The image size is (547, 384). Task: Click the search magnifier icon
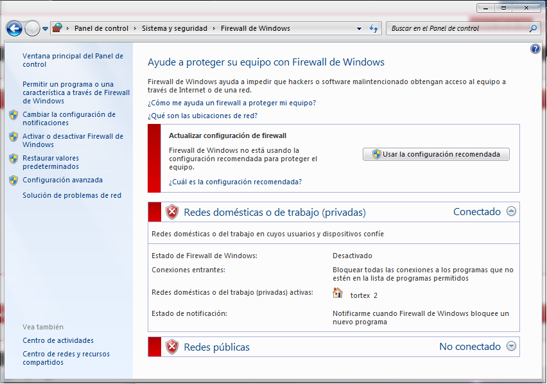pyautogui.click(x=533, y=29)
